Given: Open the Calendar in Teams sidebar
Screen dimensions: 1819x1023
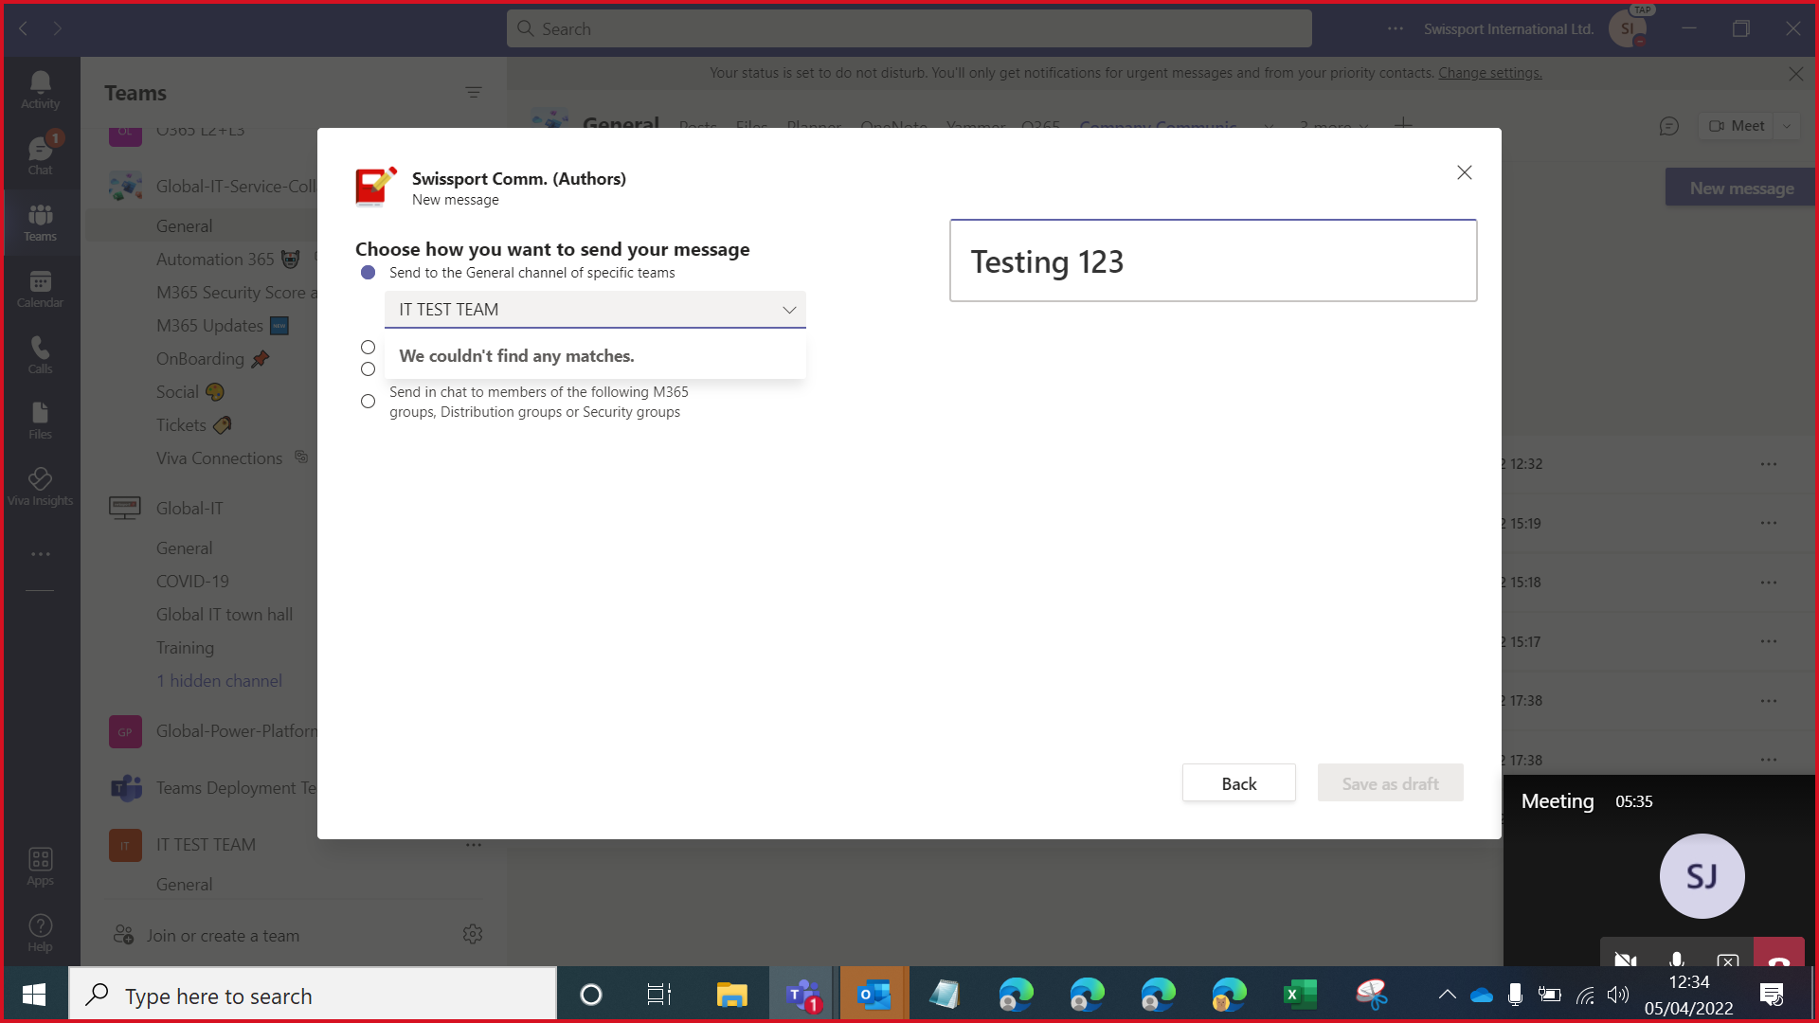Looking at the screenshot, I should click(40, 289).
